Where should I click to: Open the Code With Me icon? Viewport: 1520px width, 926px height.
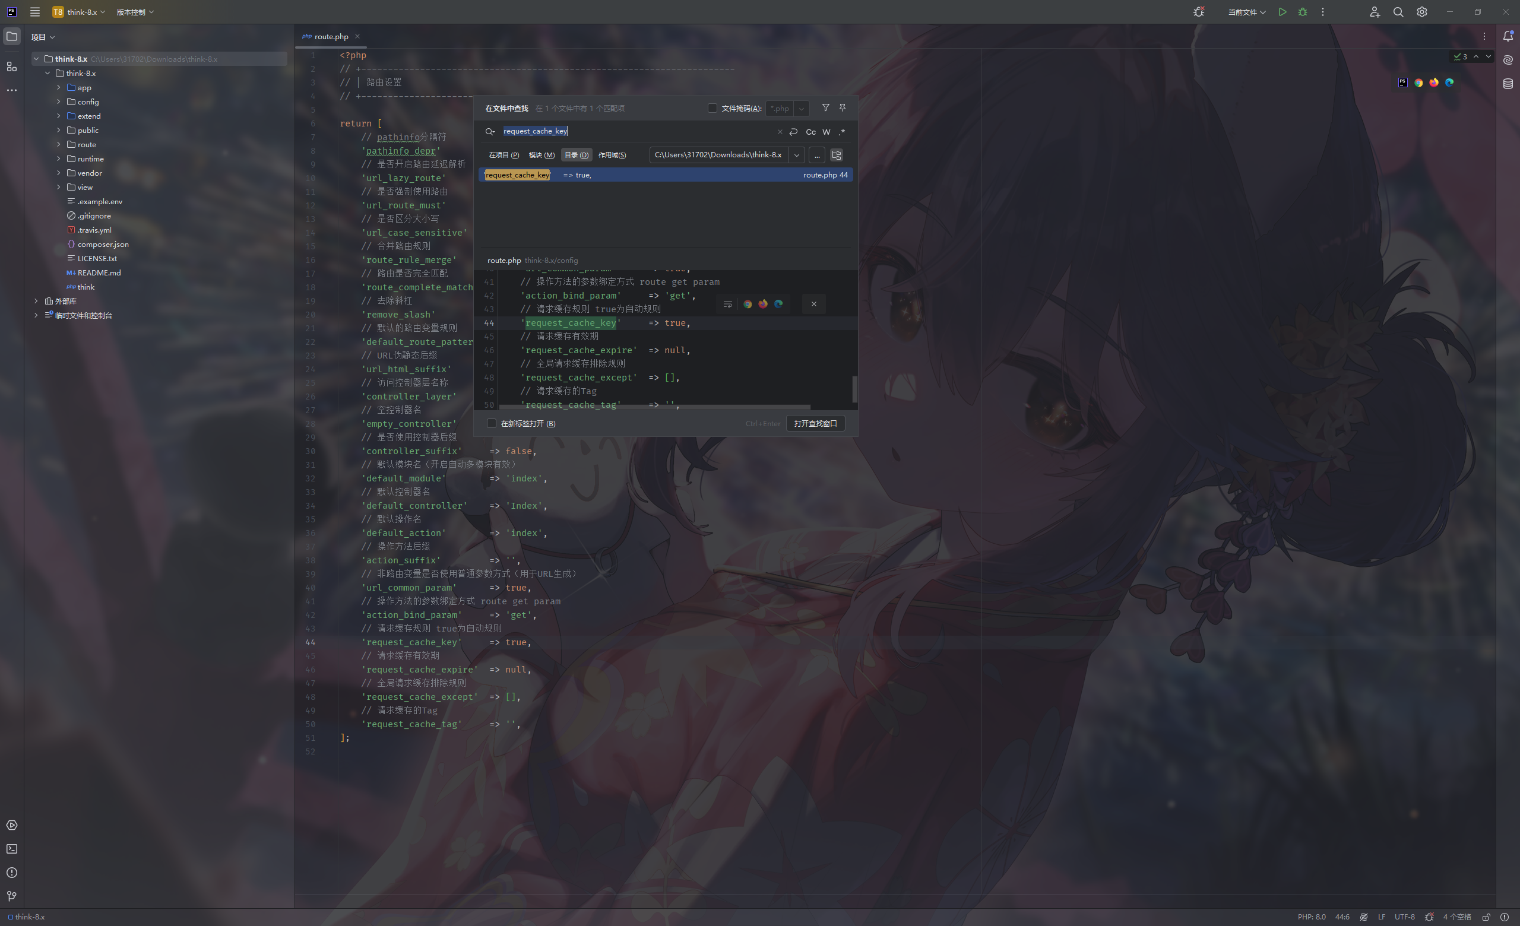click(x=1375, y=12)
